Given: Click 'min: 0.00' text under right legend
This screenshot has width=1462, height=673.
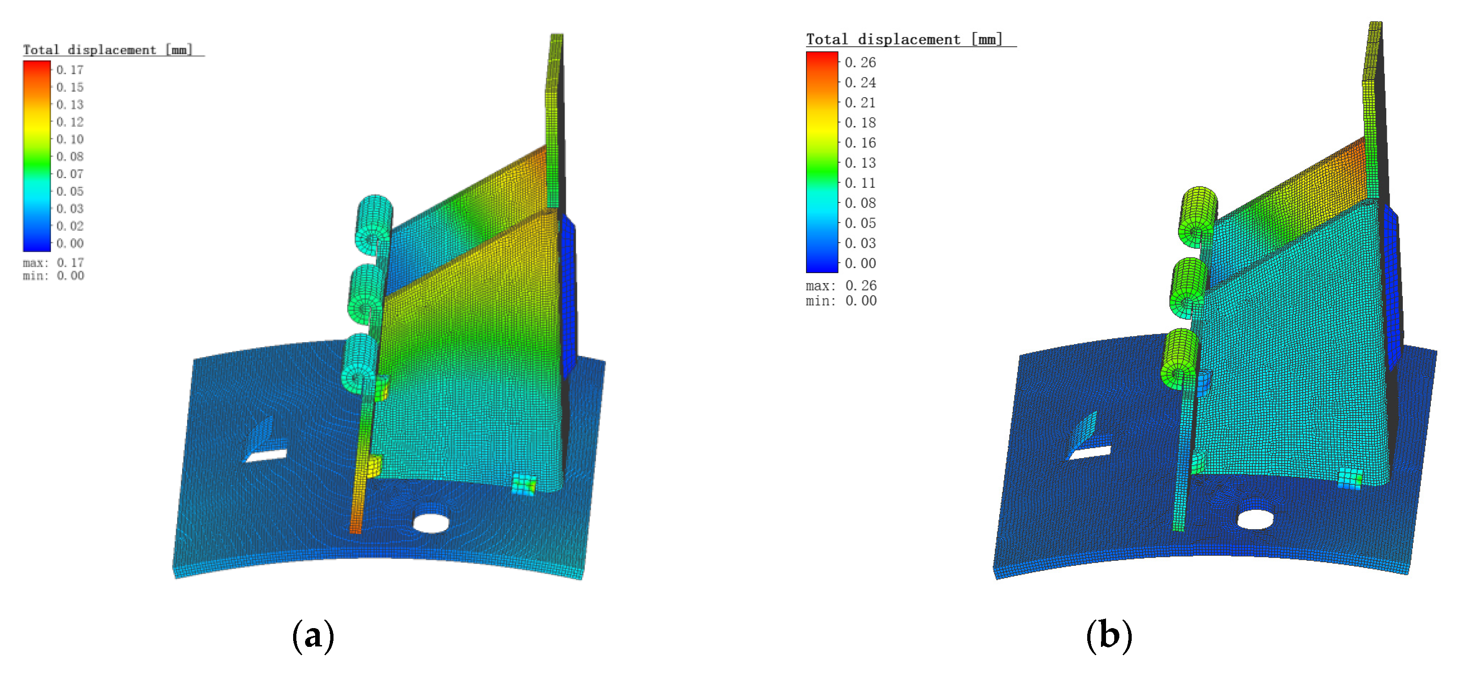Looking at the screenshot, I should tap(841, 301).
